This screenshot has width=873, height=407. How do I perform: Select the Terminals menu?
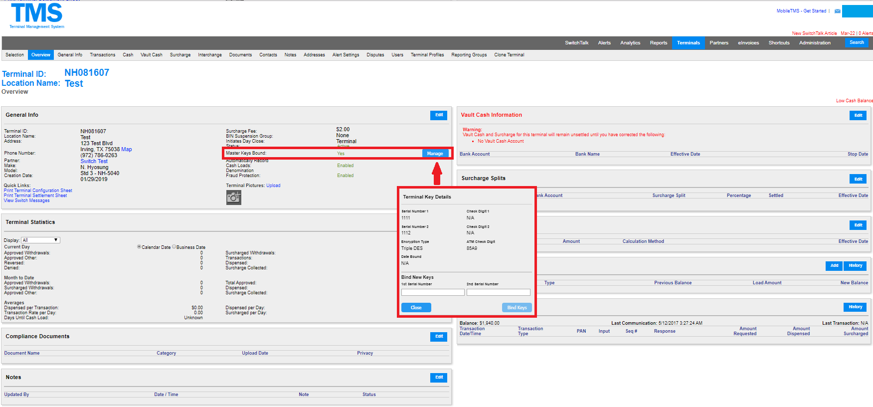point(688,43)
